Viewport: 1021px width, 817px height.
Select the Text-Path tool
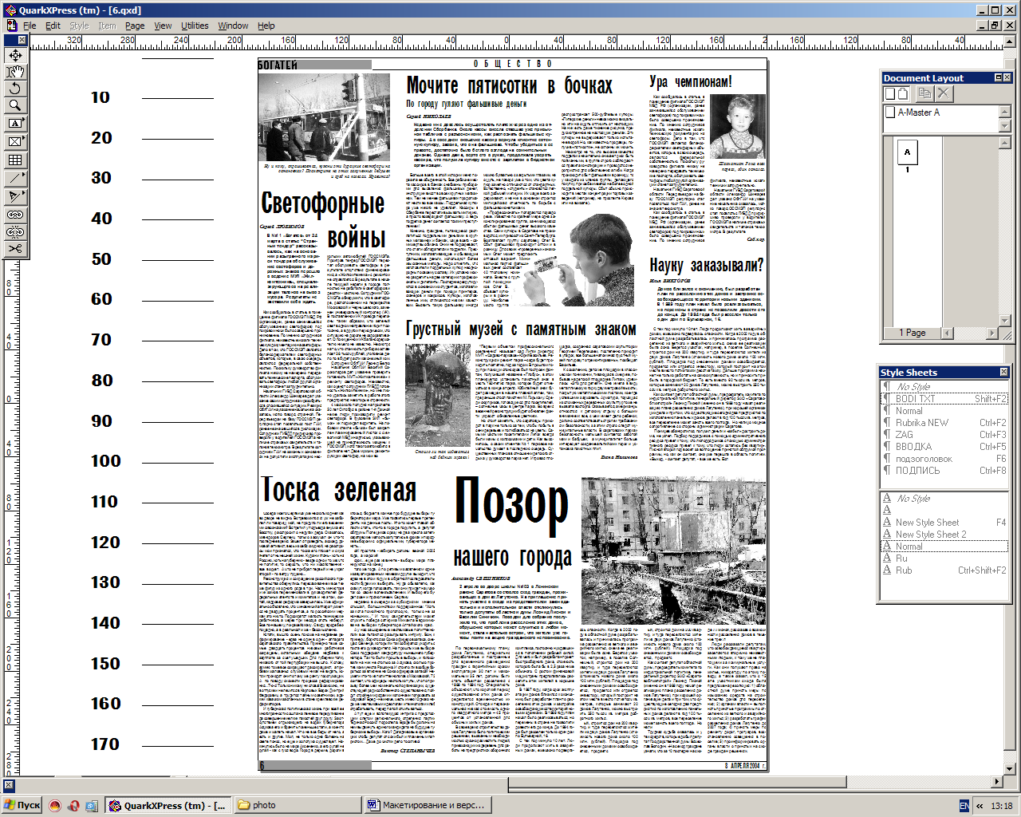pos(15,195)
